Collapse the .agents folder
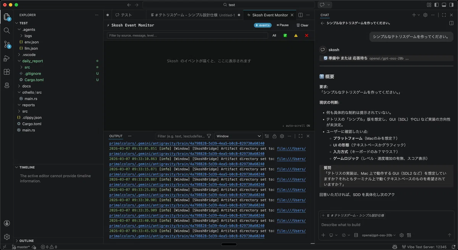Screen dimensions: 458x250 click(x=19, y=29)
